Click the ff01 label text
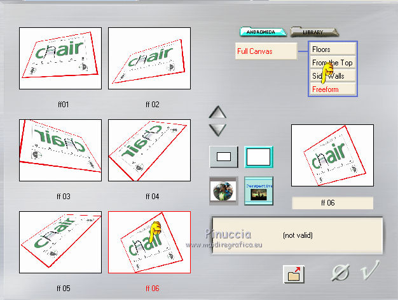This screenshot has height=300, width=398. coord(63,105)
